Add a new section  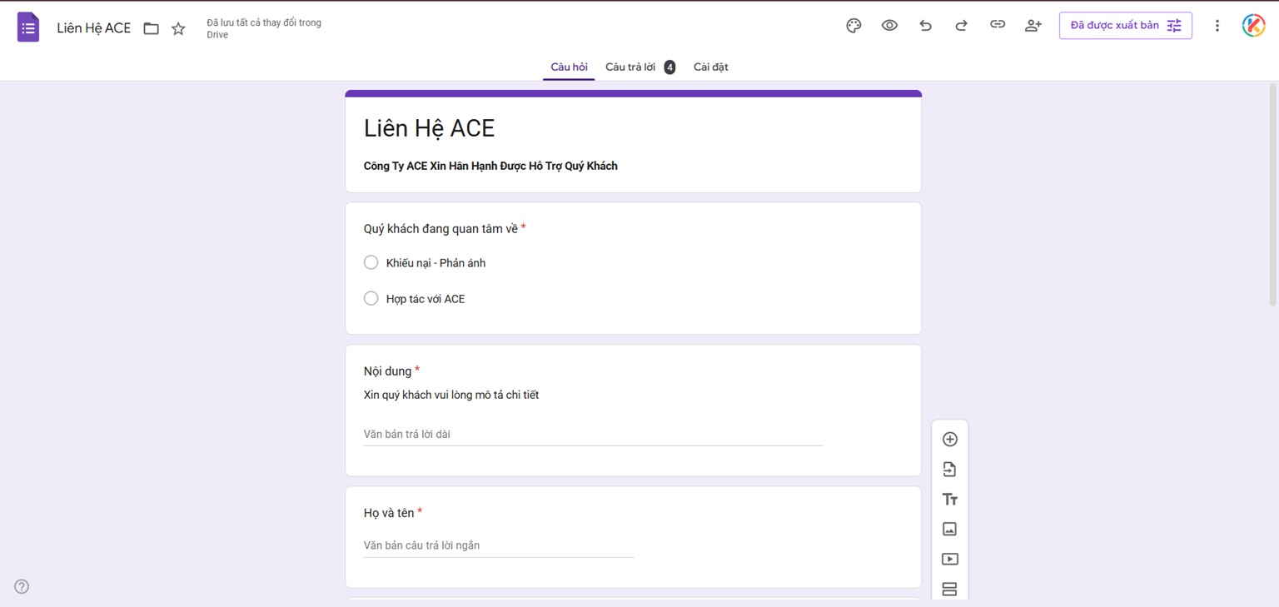949,590
